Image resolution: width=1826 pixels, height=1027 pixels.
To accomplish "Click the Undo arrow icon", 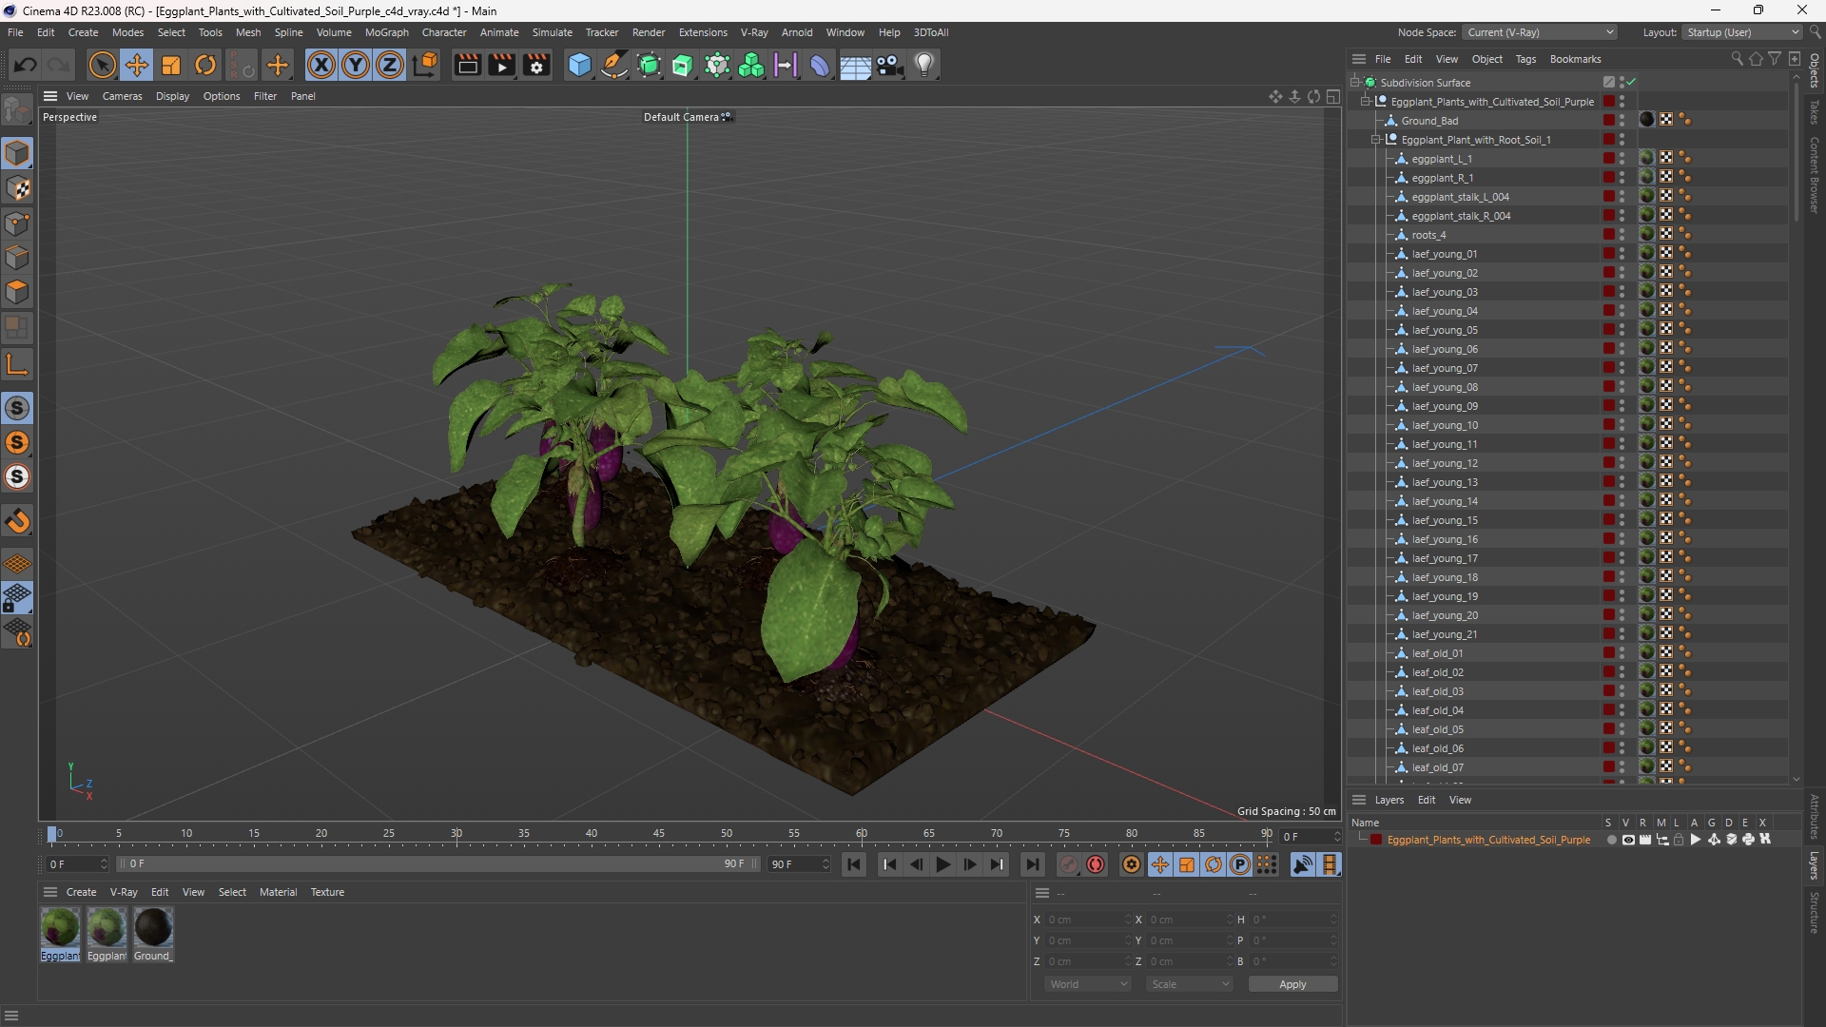I will tap(26, 65).
